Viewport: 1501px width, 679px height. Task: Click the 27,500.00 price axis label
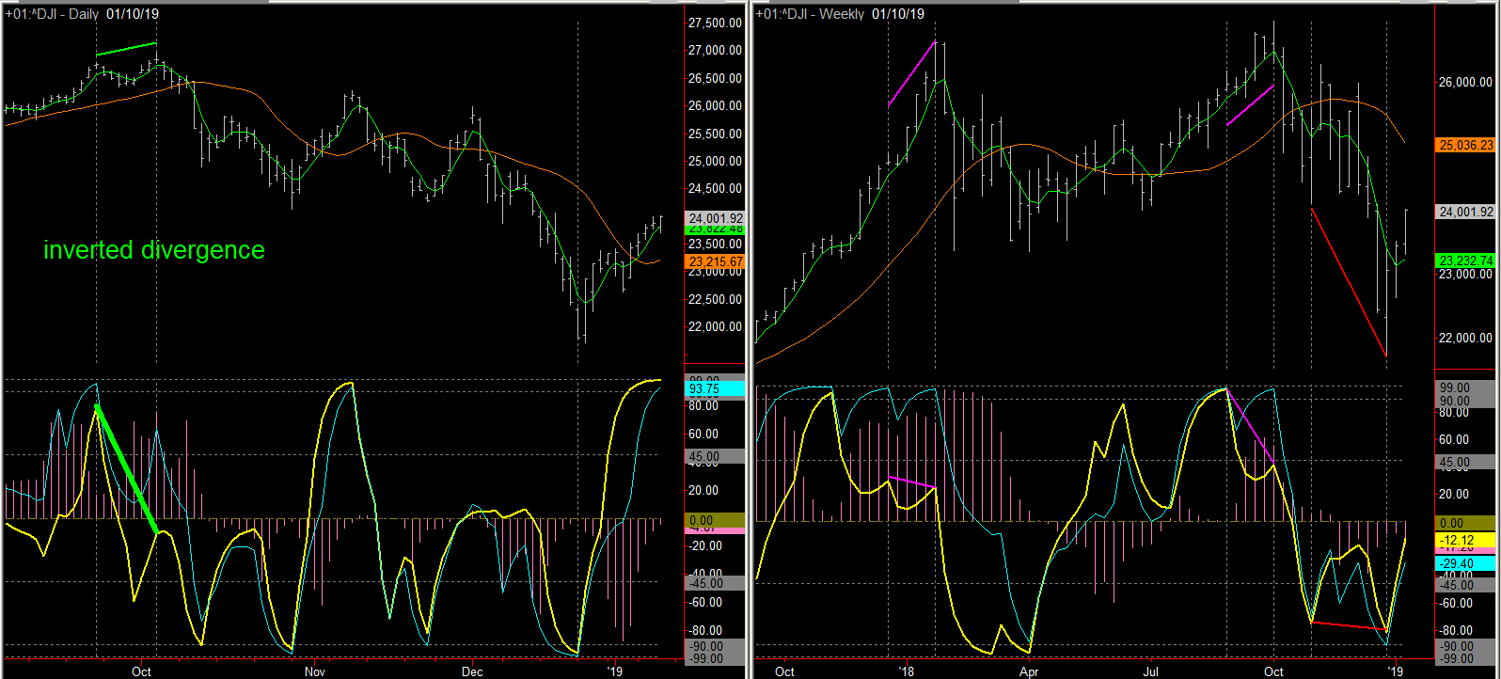click(716, 23)
